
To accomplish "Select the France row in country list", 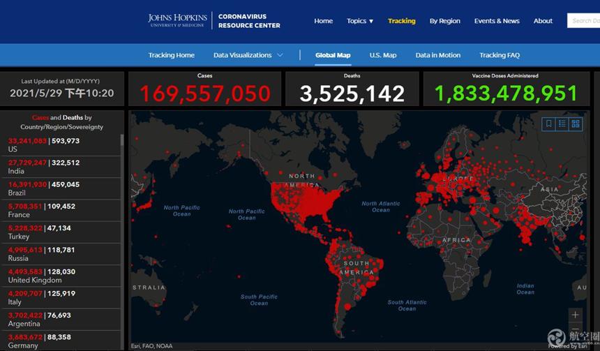I will (x=61, y=211).
